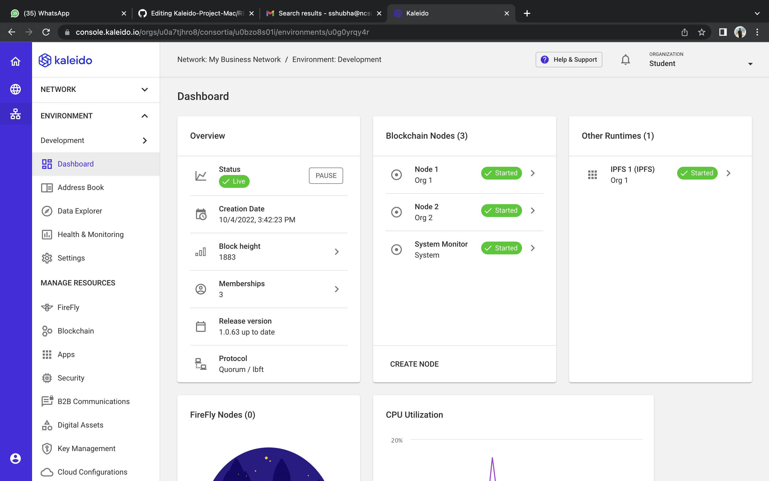
Task: Open Security resources
Action: pyautogui.click(x=96, y=378)
